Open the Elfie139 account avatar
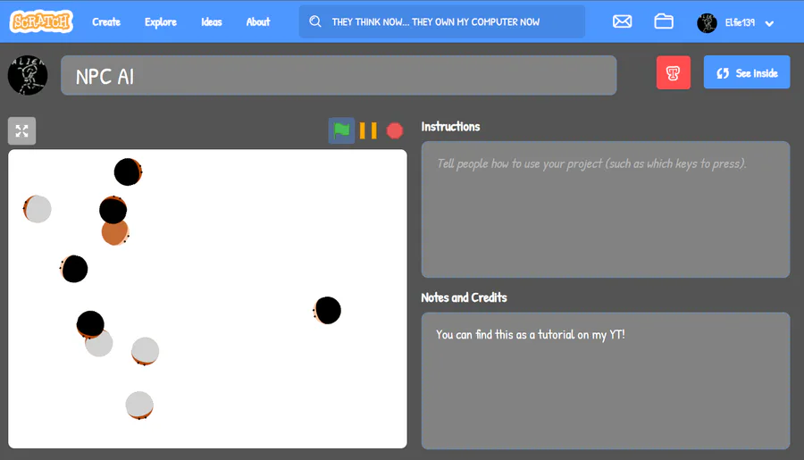The height and width of the screenshot is (460, 804). 708,23
